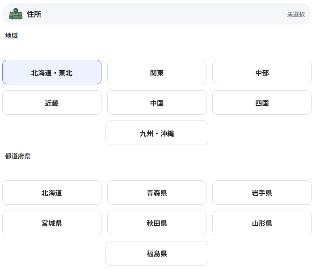Select the 九州・沖縄 region

click(x=157, y=133)
